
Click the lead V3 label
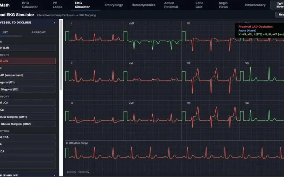(189, 103)
